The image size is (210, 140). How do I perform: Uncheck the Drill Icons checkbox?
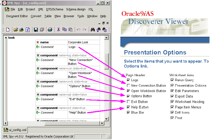[172, 112]
